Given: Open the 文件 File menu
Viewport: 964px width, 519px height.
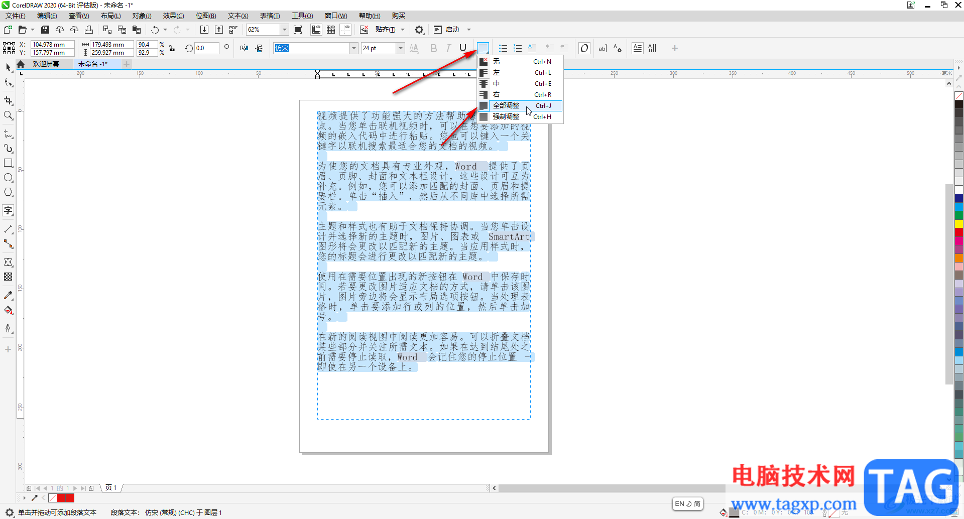Looking at the screenshot, I should [x=16, y=16].
